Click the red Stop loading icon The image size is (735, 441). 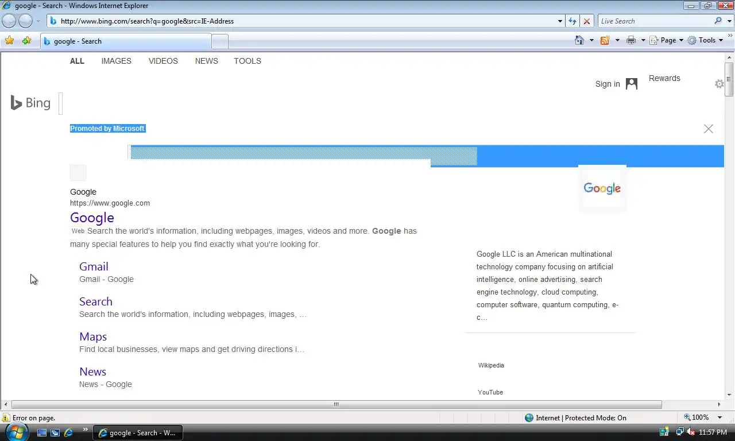coord(586,21)
